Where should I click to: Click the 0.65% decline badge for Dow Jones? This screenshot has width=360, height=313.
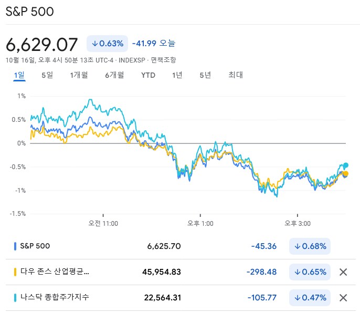click(310, 272)
